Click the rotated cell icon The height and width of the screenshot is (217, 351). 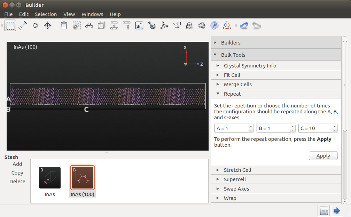coord(202,25)
